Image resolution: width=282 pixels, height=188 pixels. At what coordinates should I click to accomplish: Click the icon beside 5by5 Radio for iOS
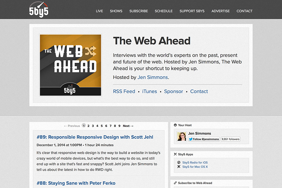(179, 162)
